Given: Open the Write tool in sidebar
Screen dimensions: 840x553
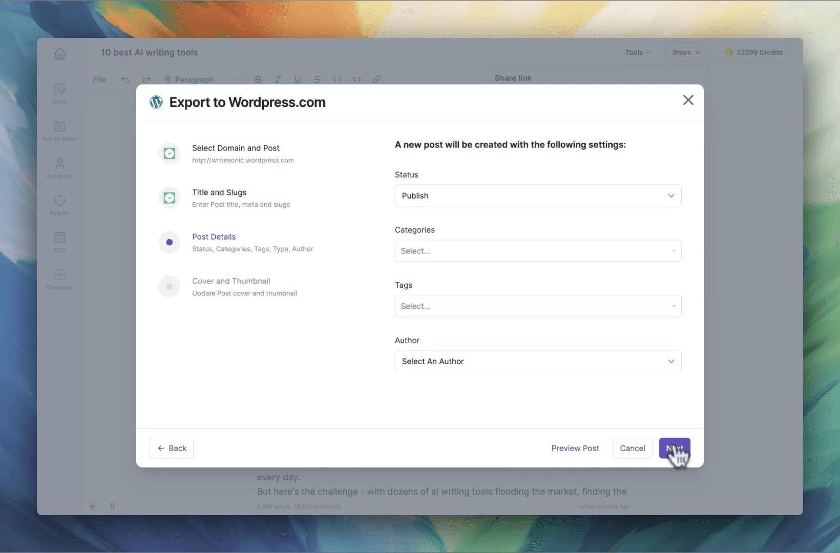Looking at the screenshot, I should pos(60,93).
